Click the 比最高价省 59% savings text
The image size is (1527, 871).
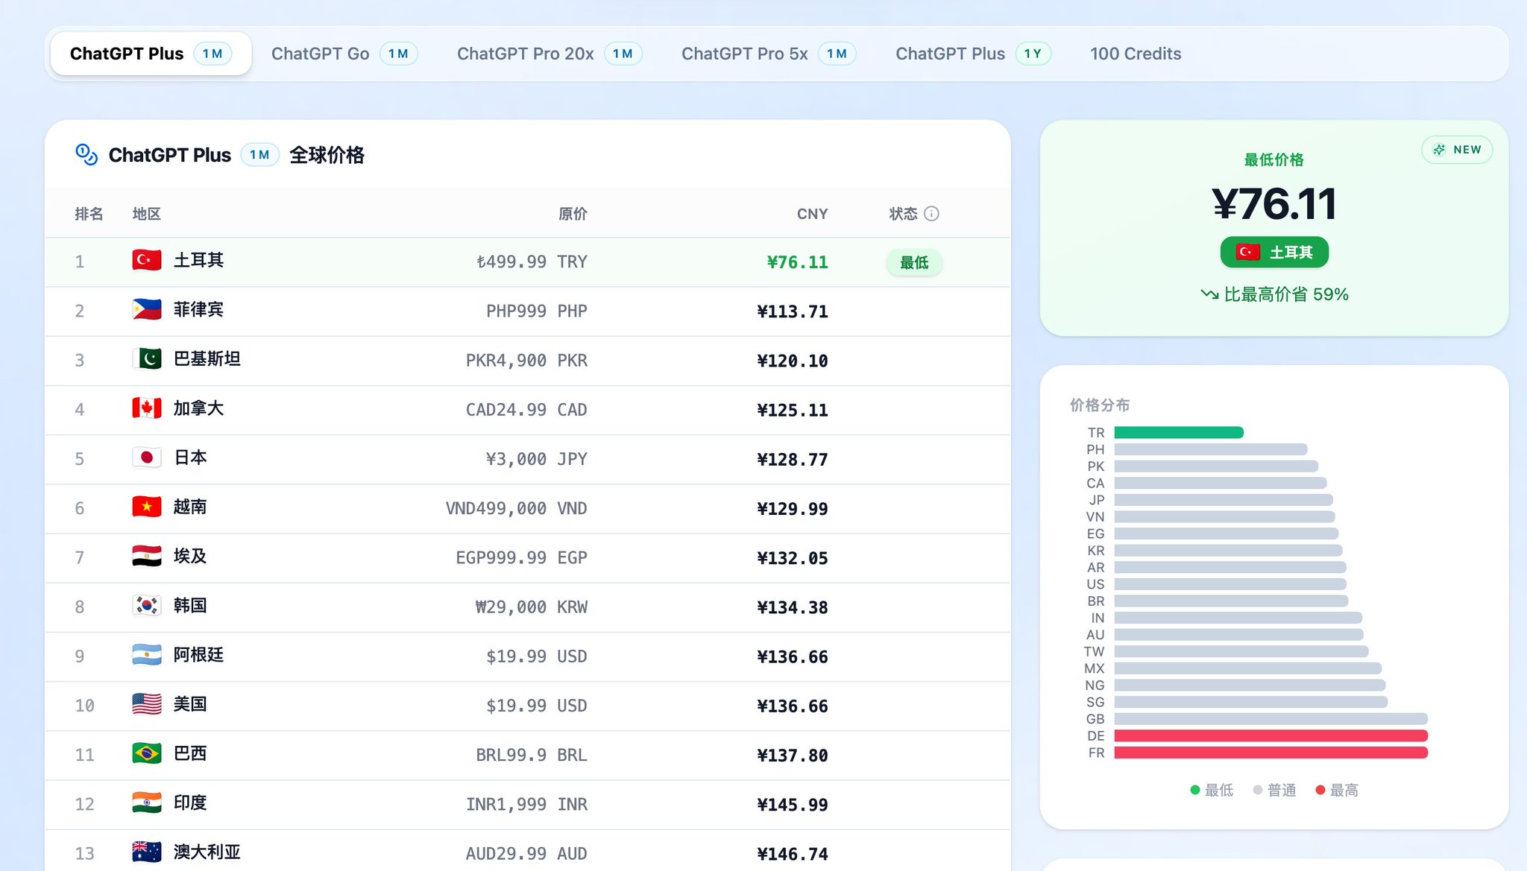[1286, 294]
